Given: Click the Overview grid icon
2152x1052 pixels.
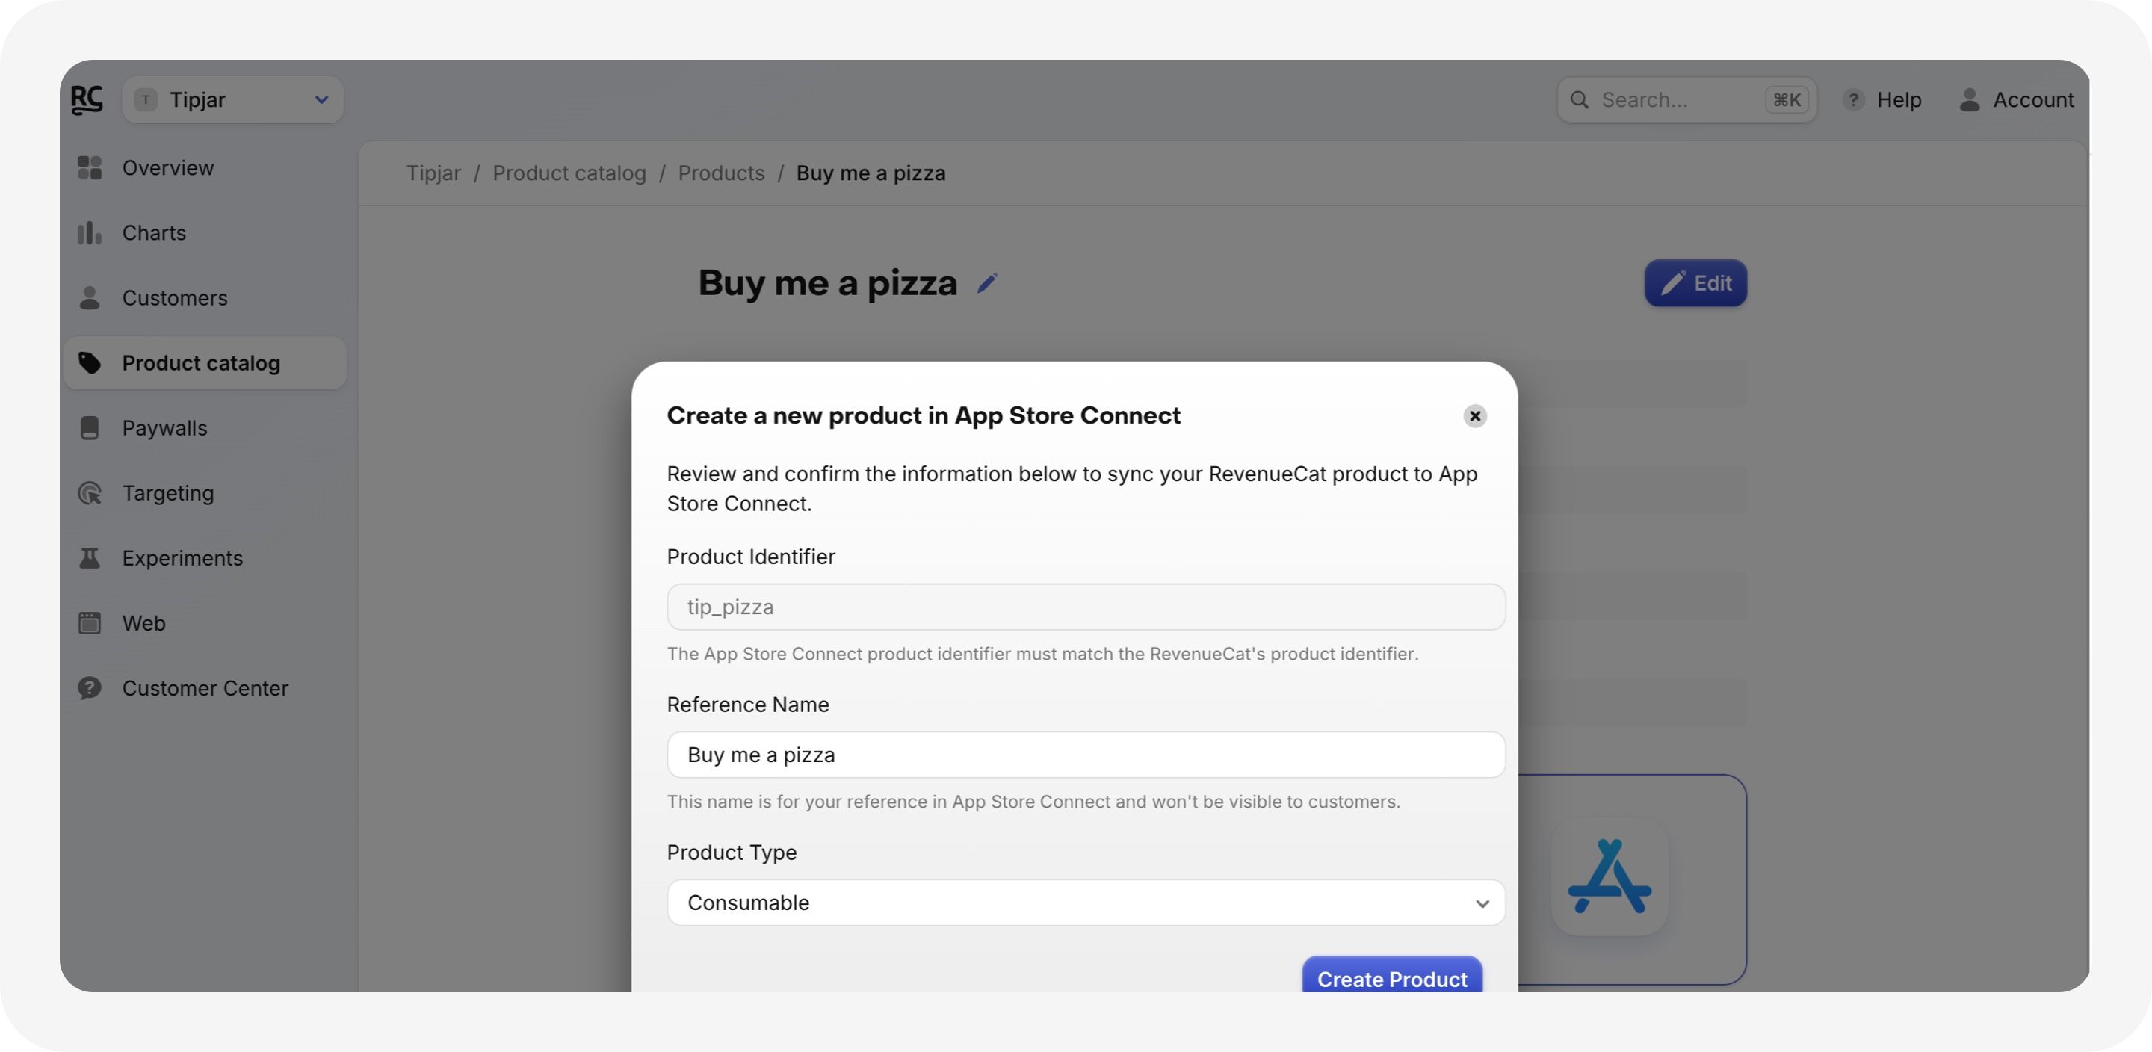Looking at the screenshot, I should click(90, 168).
